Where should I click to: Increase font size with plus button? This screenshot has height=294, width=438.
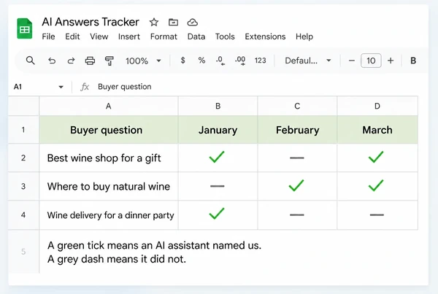coord(391,61)
